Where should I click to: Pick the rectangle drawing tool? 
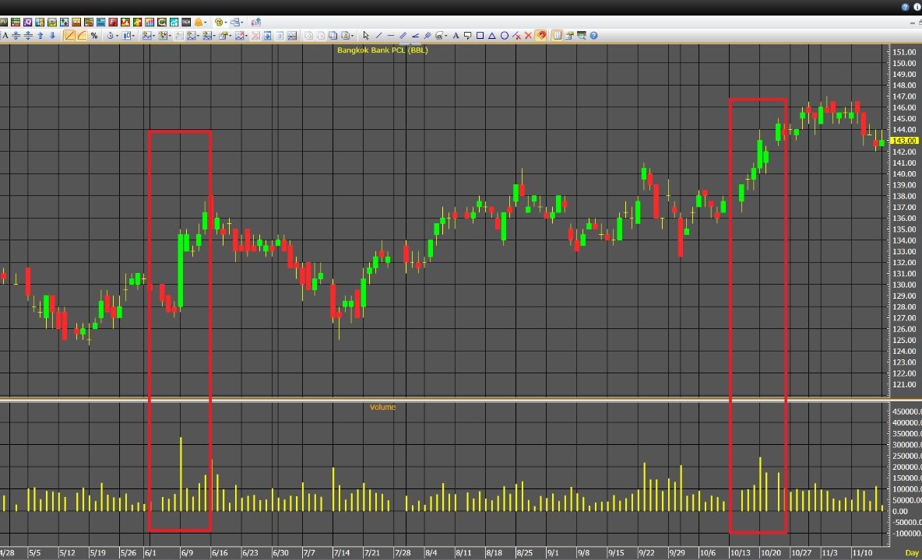480,36
